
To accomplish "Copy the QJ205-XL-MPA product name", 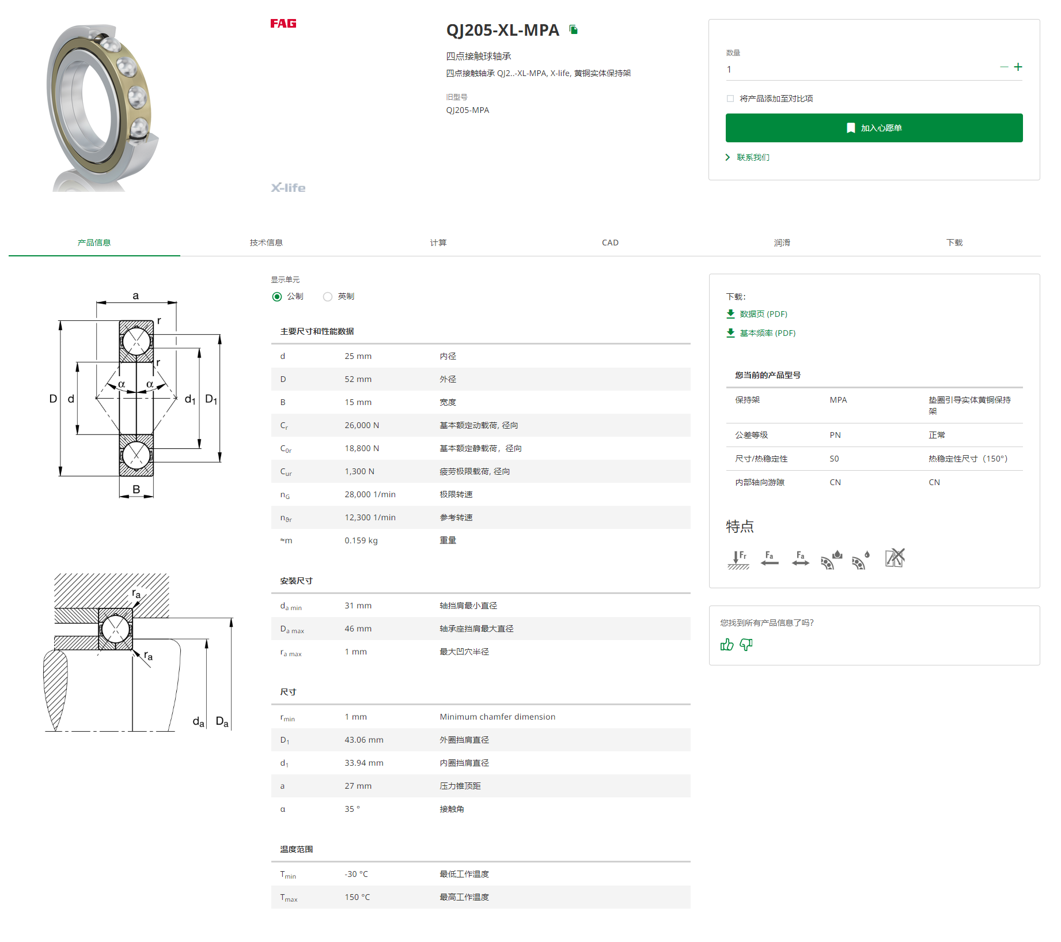I will (x=573, y=29).
